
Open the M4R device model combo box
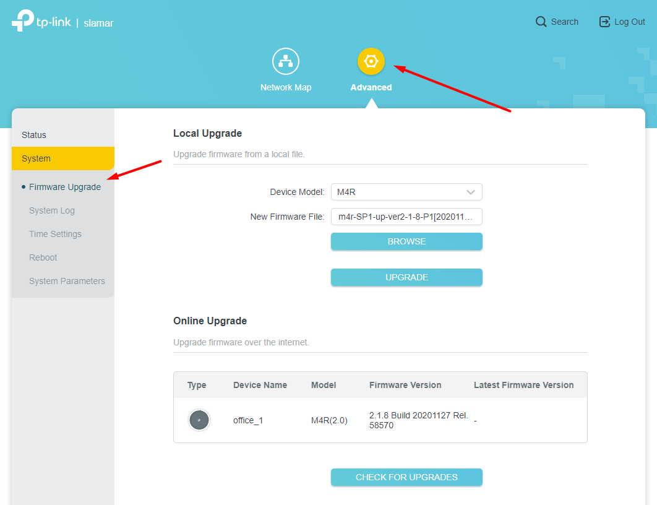pos(399,192)
